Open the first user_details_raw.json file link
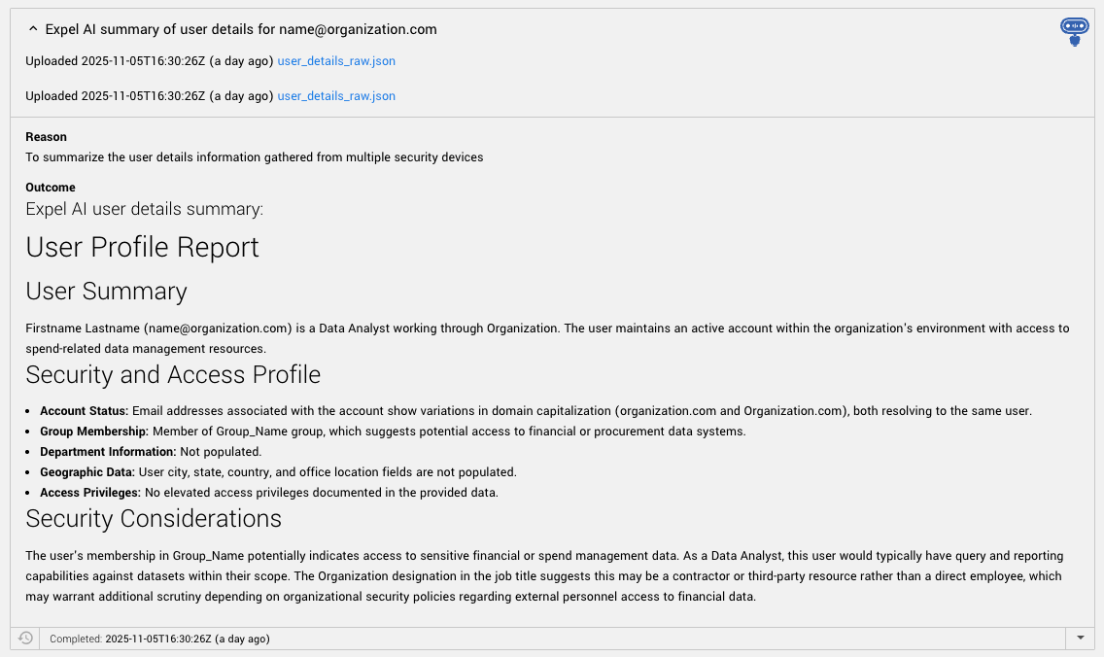 tap(336, 60)
